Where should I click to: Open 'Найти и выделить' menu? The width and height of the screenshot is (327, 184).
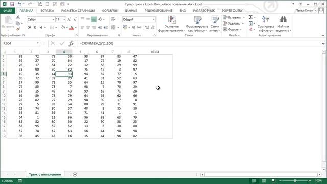click(283, 24)
